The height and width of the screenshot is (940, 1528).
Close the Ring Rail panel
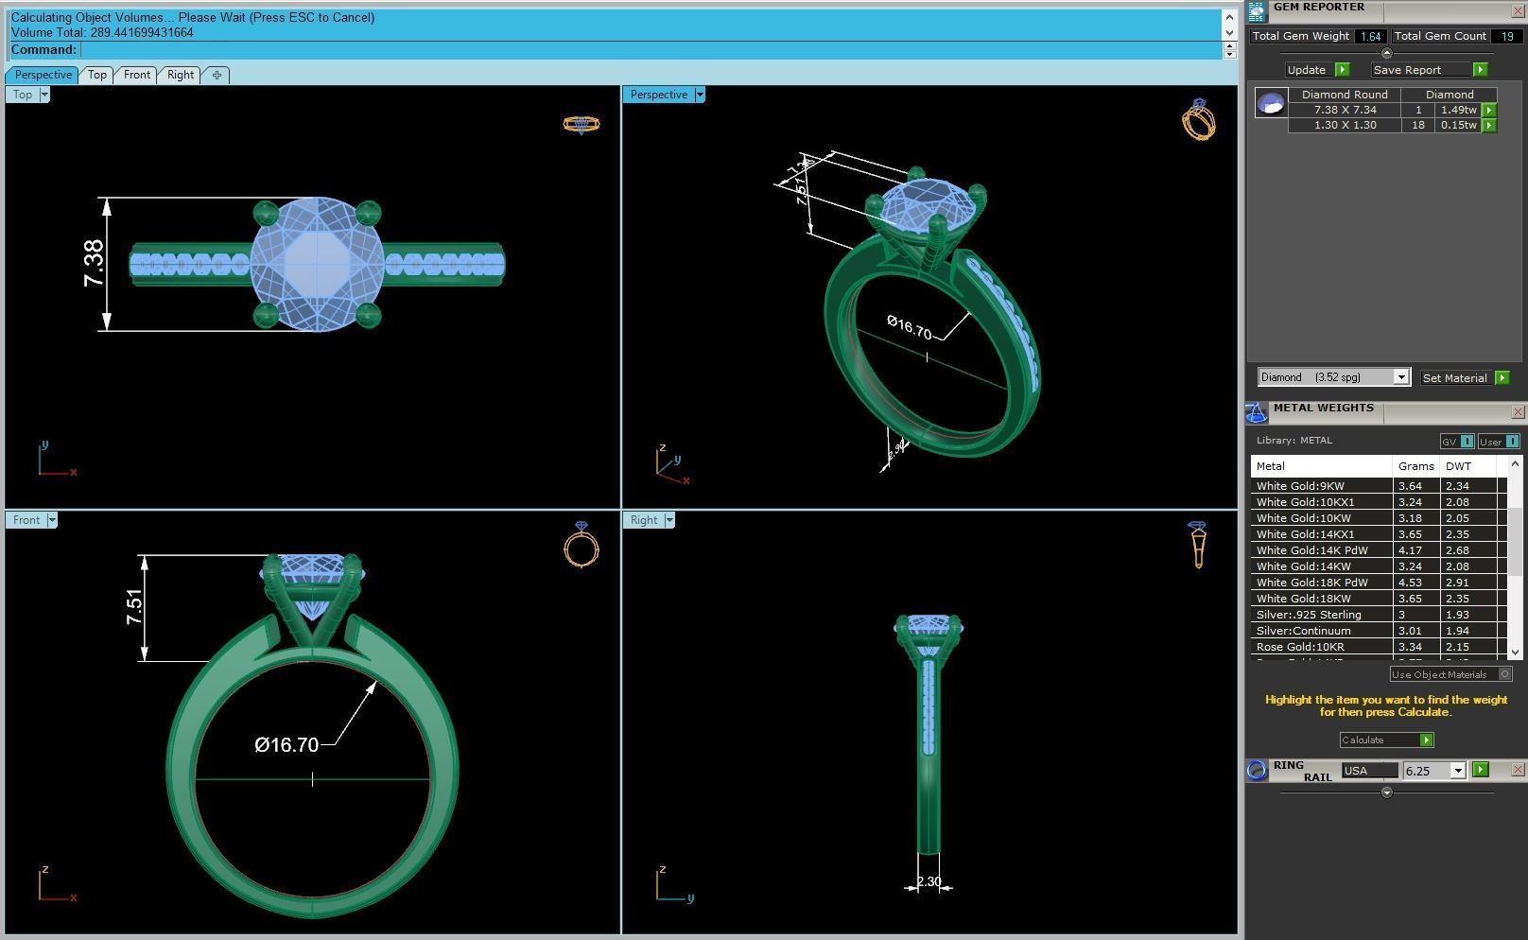(x=1518, y=770)
